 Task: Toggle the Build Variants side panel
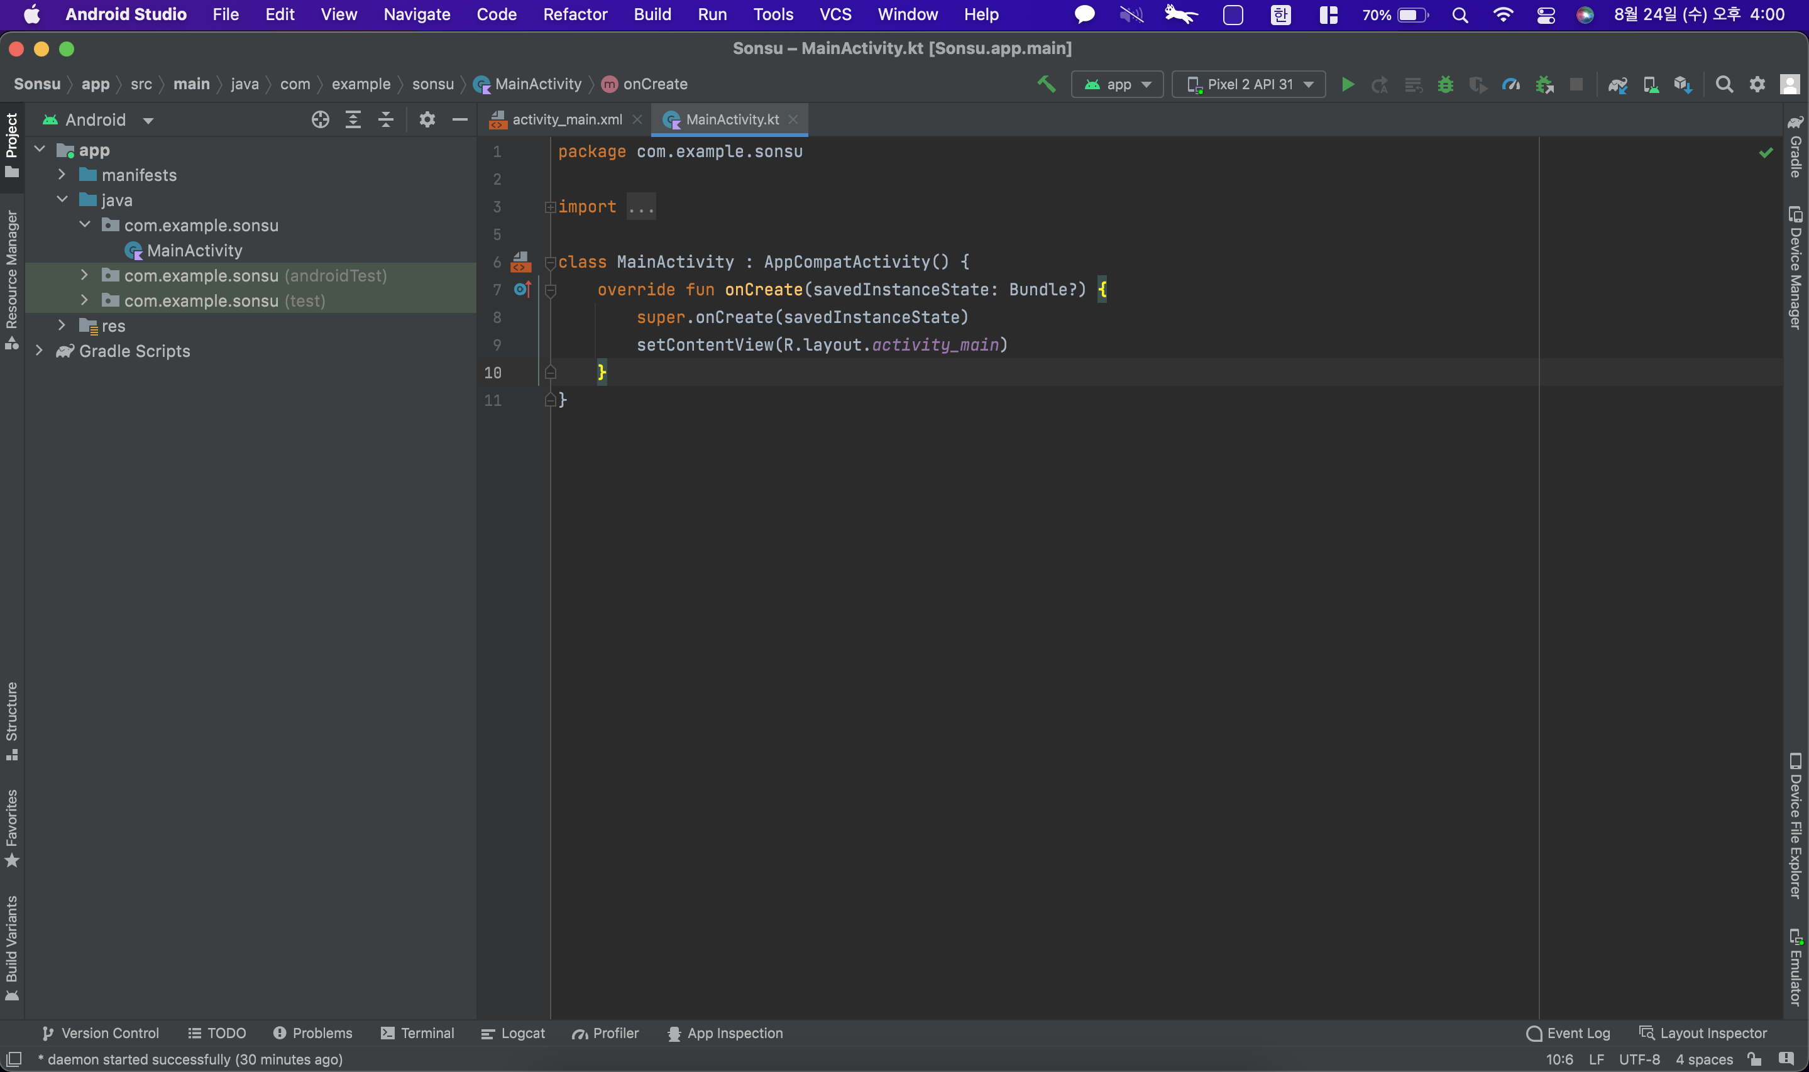click(11, 946)
